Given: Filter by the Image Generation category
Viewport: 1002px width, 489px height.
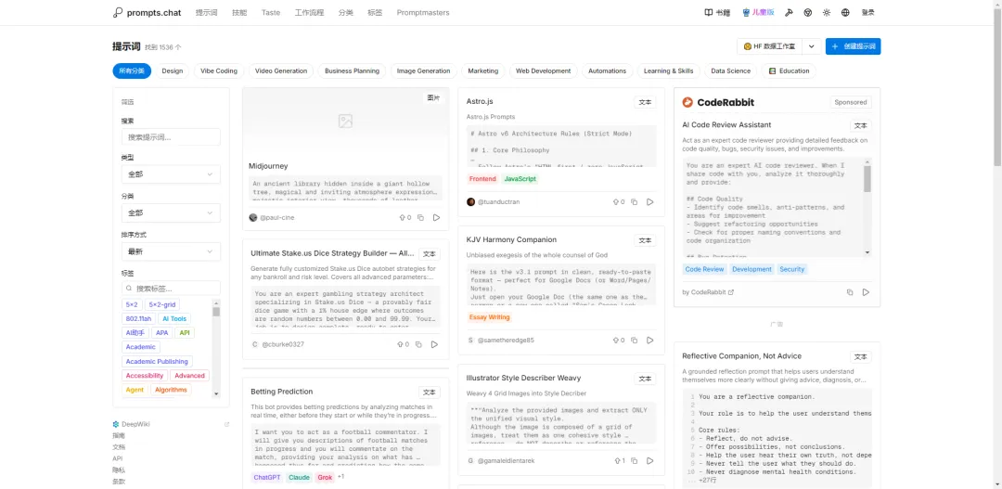Looking at the screenshot, I should (424, 71).
